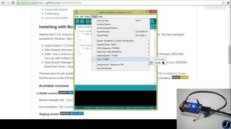This screenshot has height=129, width=231.
Task: Expand the Programmer Arduino as ISP submenu
Action: (121, 64)
